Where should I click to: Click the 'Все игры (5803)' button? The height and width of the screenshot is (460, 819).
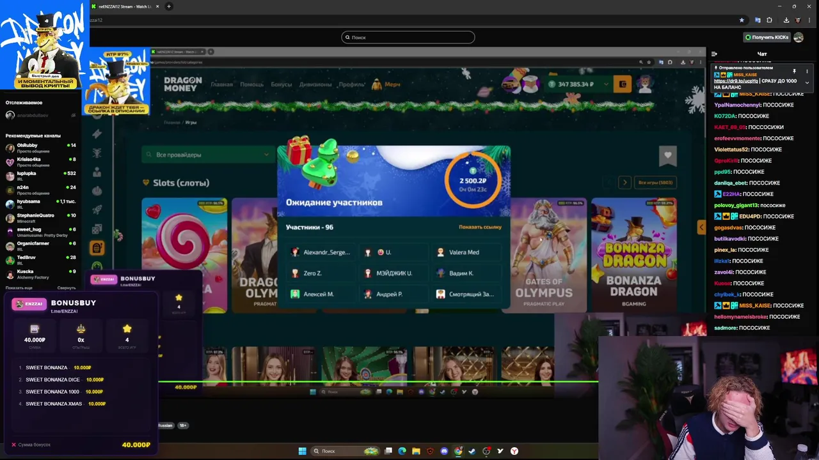click(655, 183)
